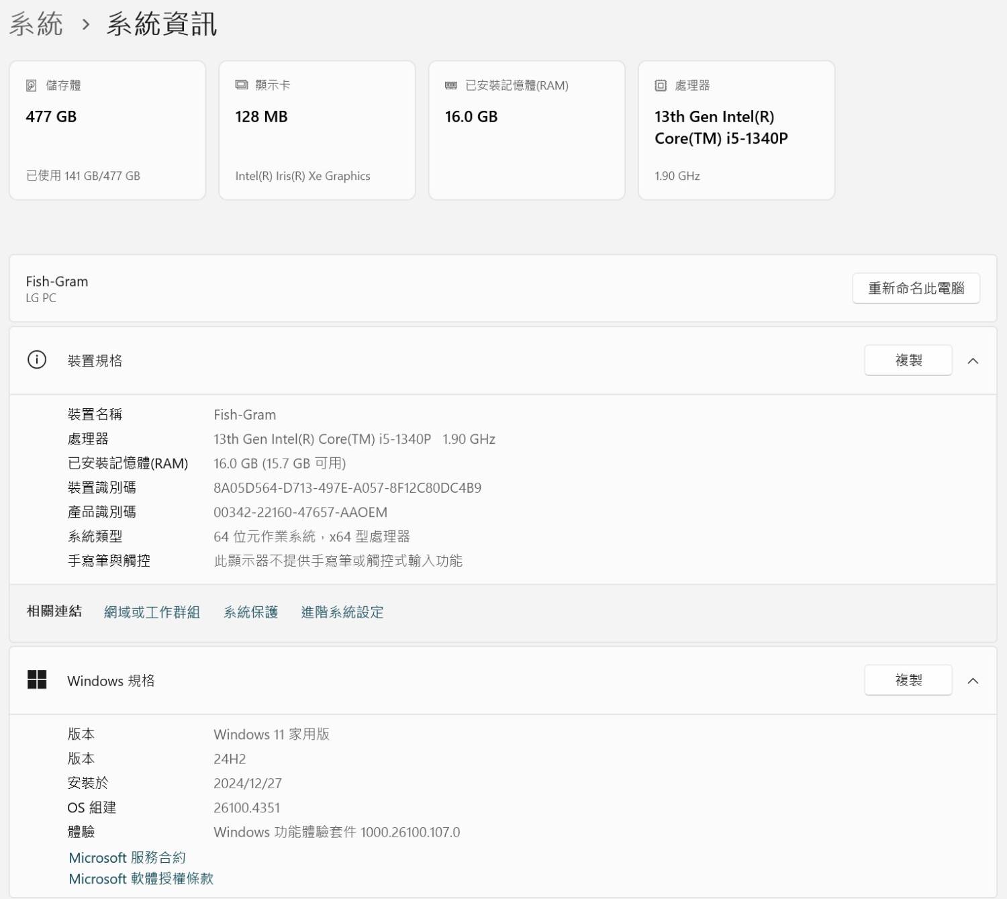The image size is (1007, 899).
Task: Click the 已使用 141 GB/477 GB text
Action: [x=83, y=176]
